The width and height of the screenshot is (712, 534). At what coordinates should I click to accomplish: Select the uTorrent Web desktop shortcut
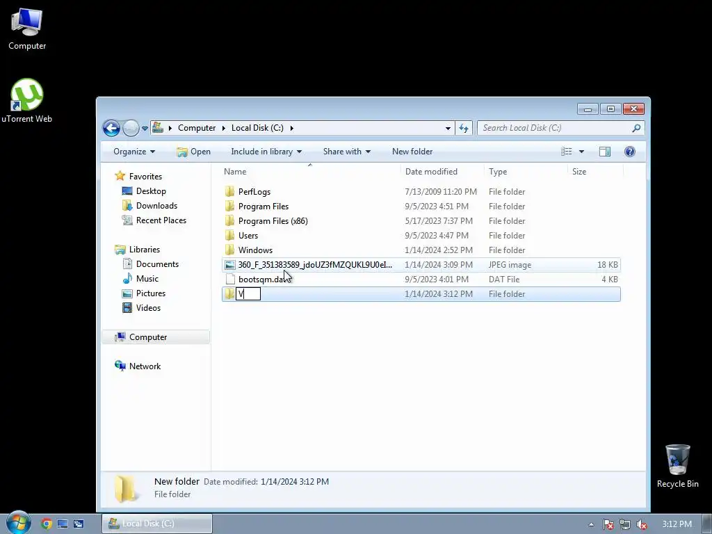(27, 100)
